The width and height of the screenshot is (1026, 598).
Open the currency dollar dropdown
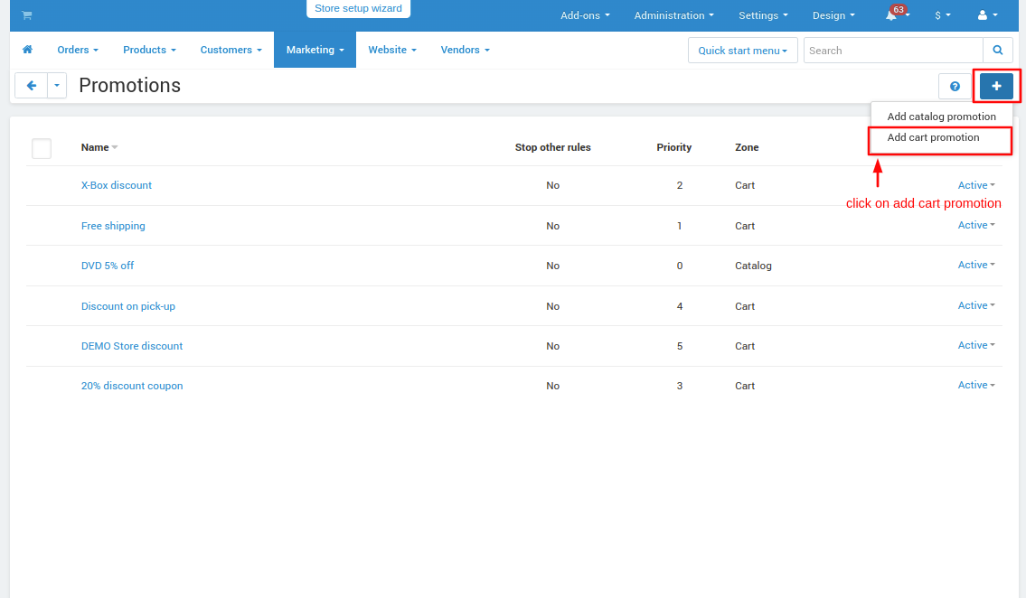pos(942,15)
